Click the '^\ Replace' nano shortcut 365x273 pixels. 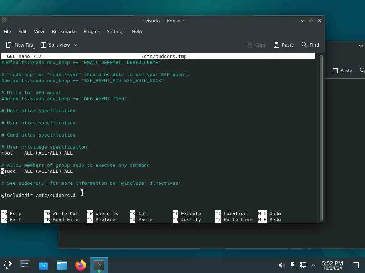tap(101, 220)
